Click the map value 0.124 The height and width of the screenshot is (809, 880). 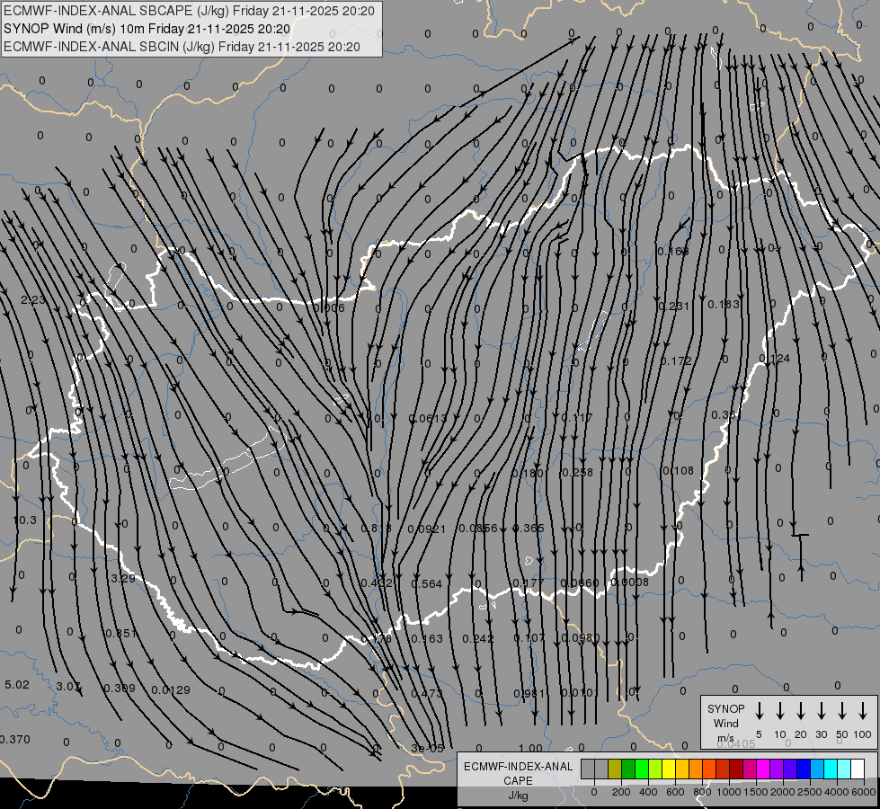[775, 358]
